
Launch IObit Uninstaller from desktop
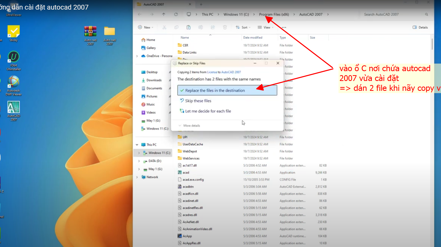point(14,61)
